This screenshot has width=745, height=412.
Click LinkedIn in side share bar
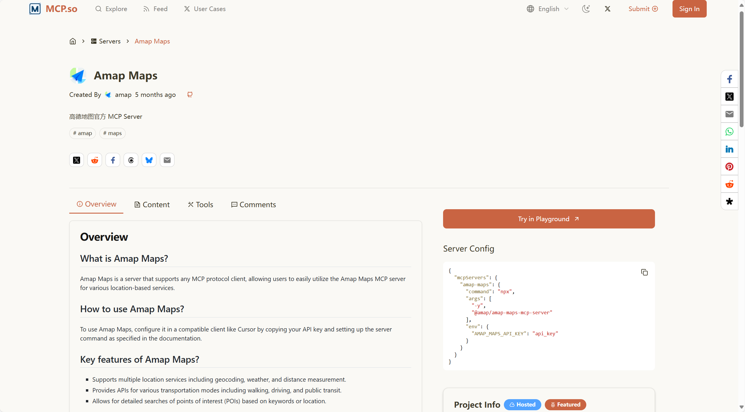point(729,149)
